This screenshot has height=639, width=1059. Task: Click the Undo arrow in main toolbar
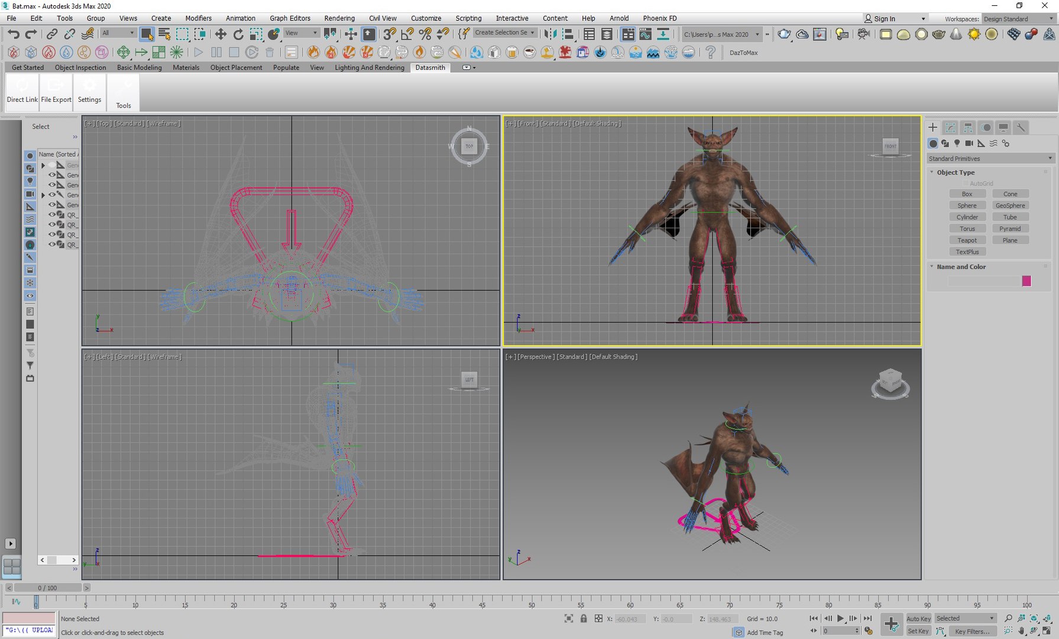[x=14, y=34]
